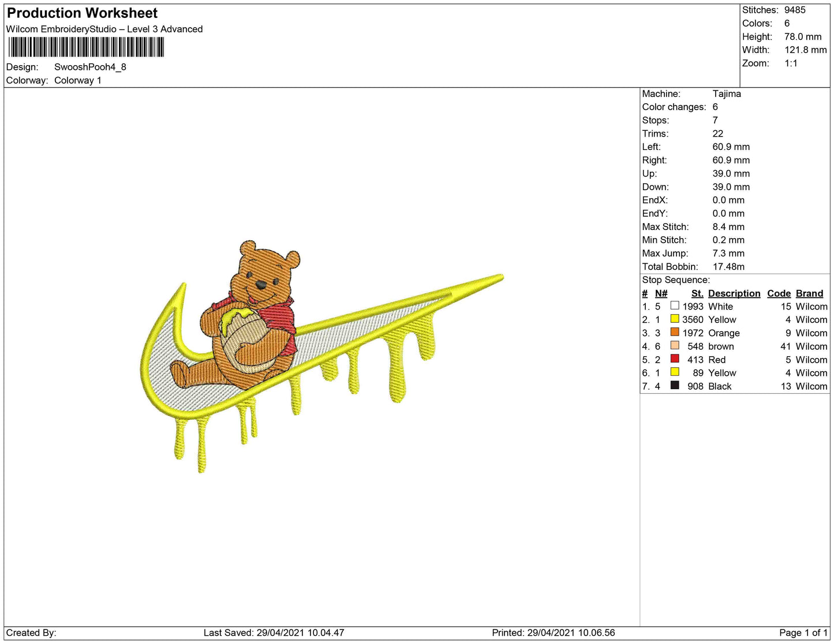Select the 'Color changes:' label
The width and height of the screenshot is (834, 641).
[674, 107]
